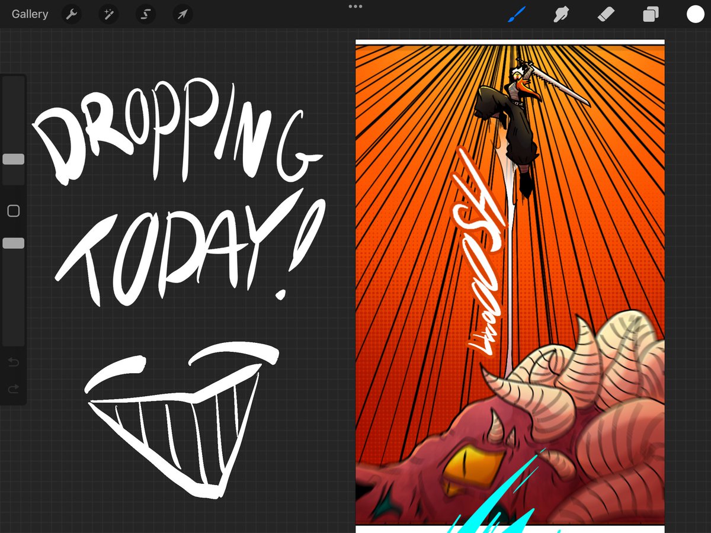The image size is (711, 533).
Task: Redo the stroke with sidebar arrow
Action: pyautogui.click(x=13, y=389)
